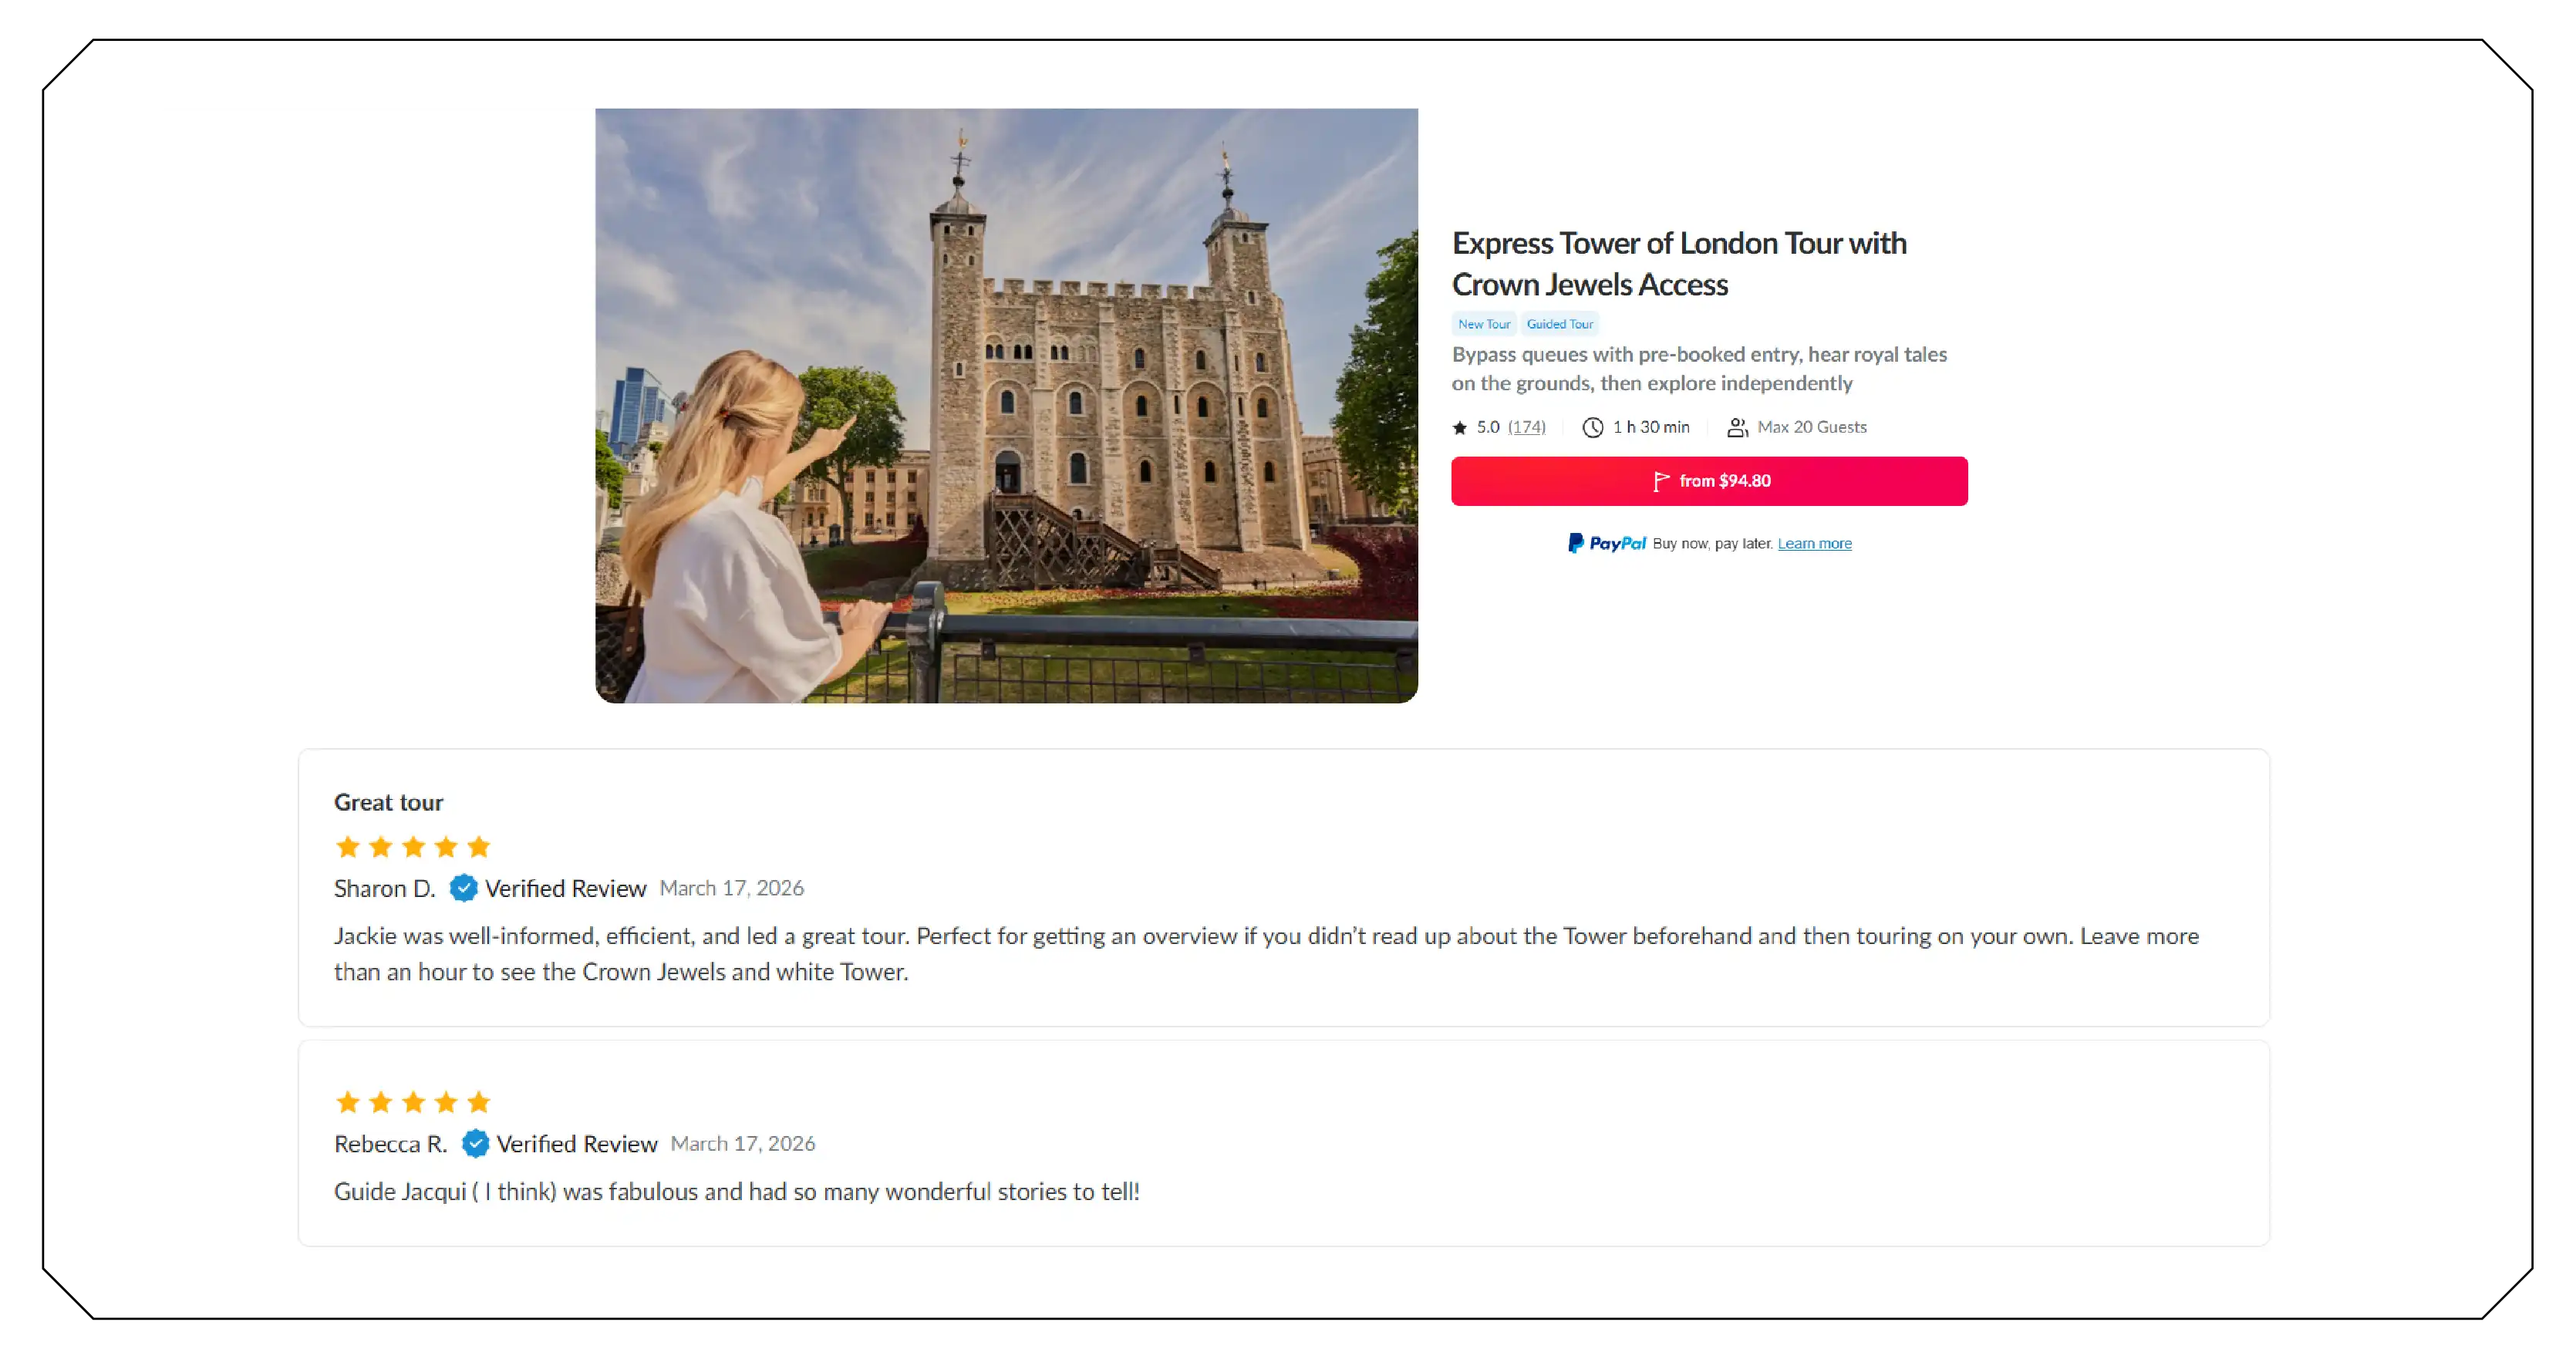The width and height of the screenshot is (2576, 1359).
Task: Click the from $94.80 booking button
Action: pyautogui.click(x=1709, y=480)
